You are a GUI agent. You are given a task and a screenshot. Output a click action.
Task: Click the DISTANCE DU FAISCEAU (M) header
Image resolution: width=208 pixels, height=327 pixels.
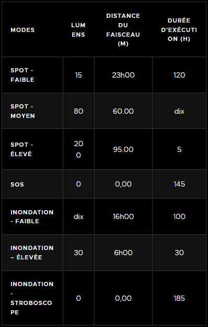click(123, 30)
